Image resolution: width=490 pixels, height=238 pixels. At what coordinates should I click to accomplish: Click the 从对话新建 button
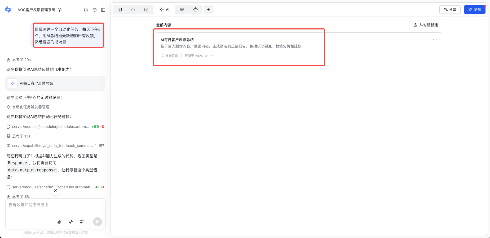coord(426,25)
